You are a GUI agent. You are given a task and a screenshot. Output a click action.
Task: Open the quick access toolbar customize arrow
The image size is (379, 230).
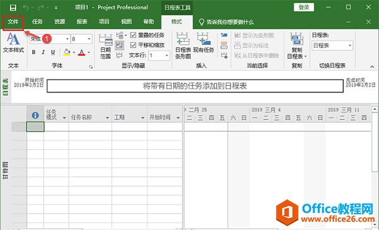56,8
